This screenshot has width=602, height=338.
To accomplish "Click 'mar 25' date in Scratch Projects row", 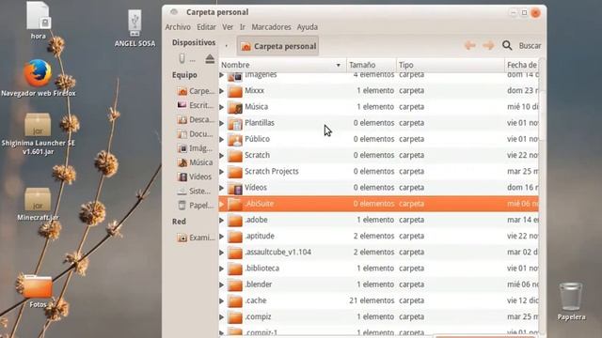I will coord(523,171).
